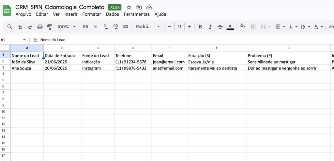The image size is (334, 161).
Task: Click the search magnifier icon in toolbar
Action: (x=10, y=27)
